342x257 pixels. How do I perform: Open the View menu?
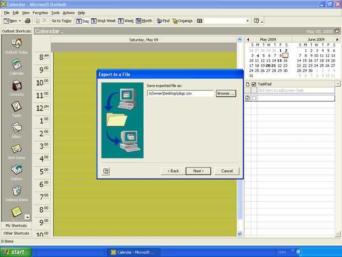[x=26, y=13]
